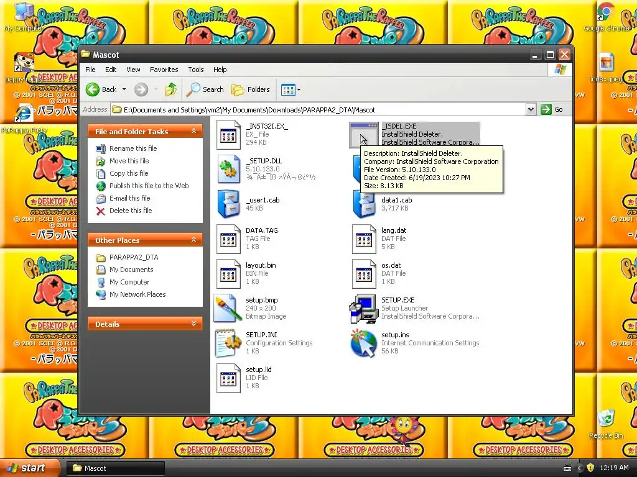Open the Back history dropdown arrow

(124, 89)
